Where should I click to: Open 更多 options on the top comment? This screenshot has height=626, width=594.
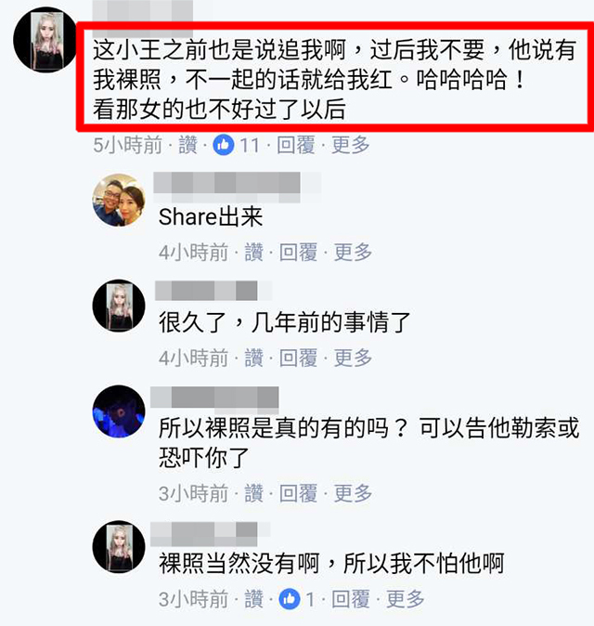pos(351,145)
